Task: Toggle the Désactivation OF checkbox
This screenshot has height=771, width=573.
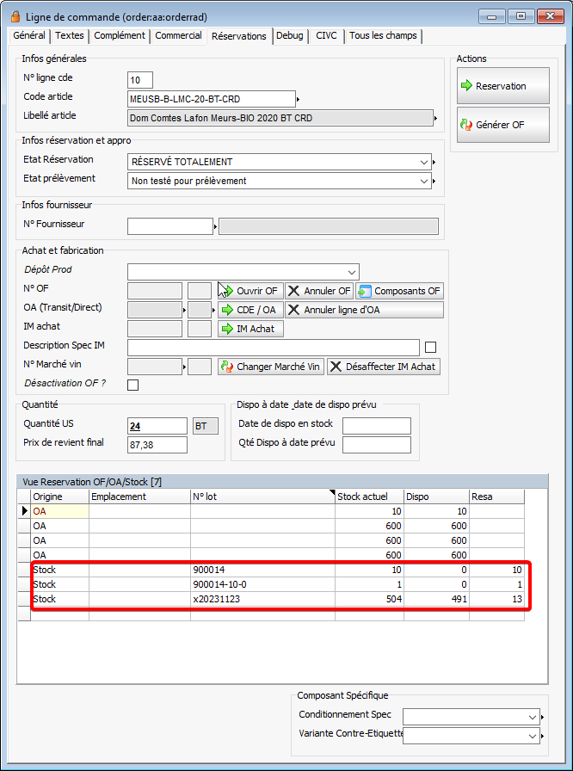Action: coord(132,385)
